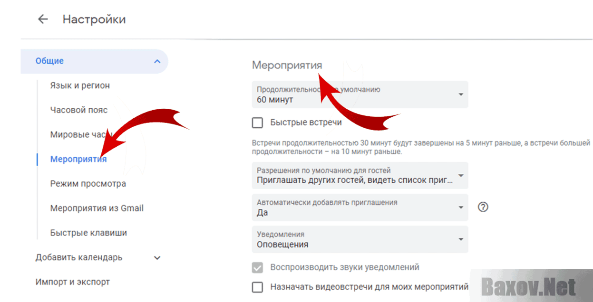Open the default duration 60 минут dropdown
Image resolution: width=593 pixels, height=302 pixels.
coord(360,95)
